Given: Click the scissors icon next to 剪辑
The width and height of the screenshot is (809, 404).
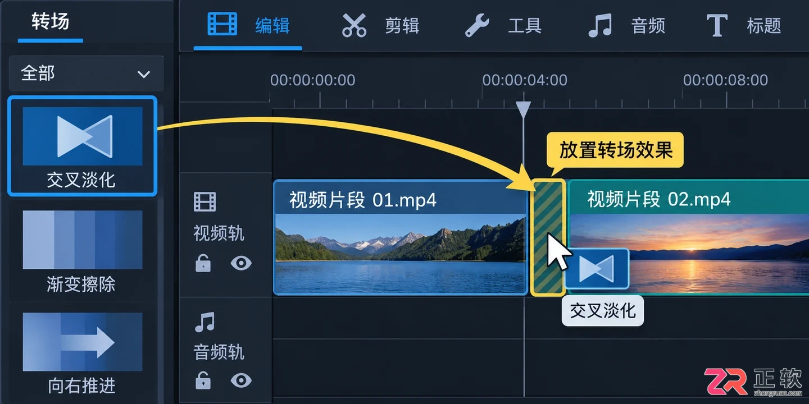Looking at the screenshot, I should coord(354,25).
